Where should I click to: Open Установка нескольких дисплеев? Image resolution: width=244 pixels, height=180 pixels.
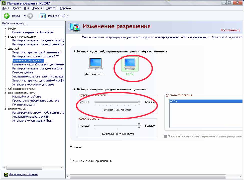tap(33, 84)
